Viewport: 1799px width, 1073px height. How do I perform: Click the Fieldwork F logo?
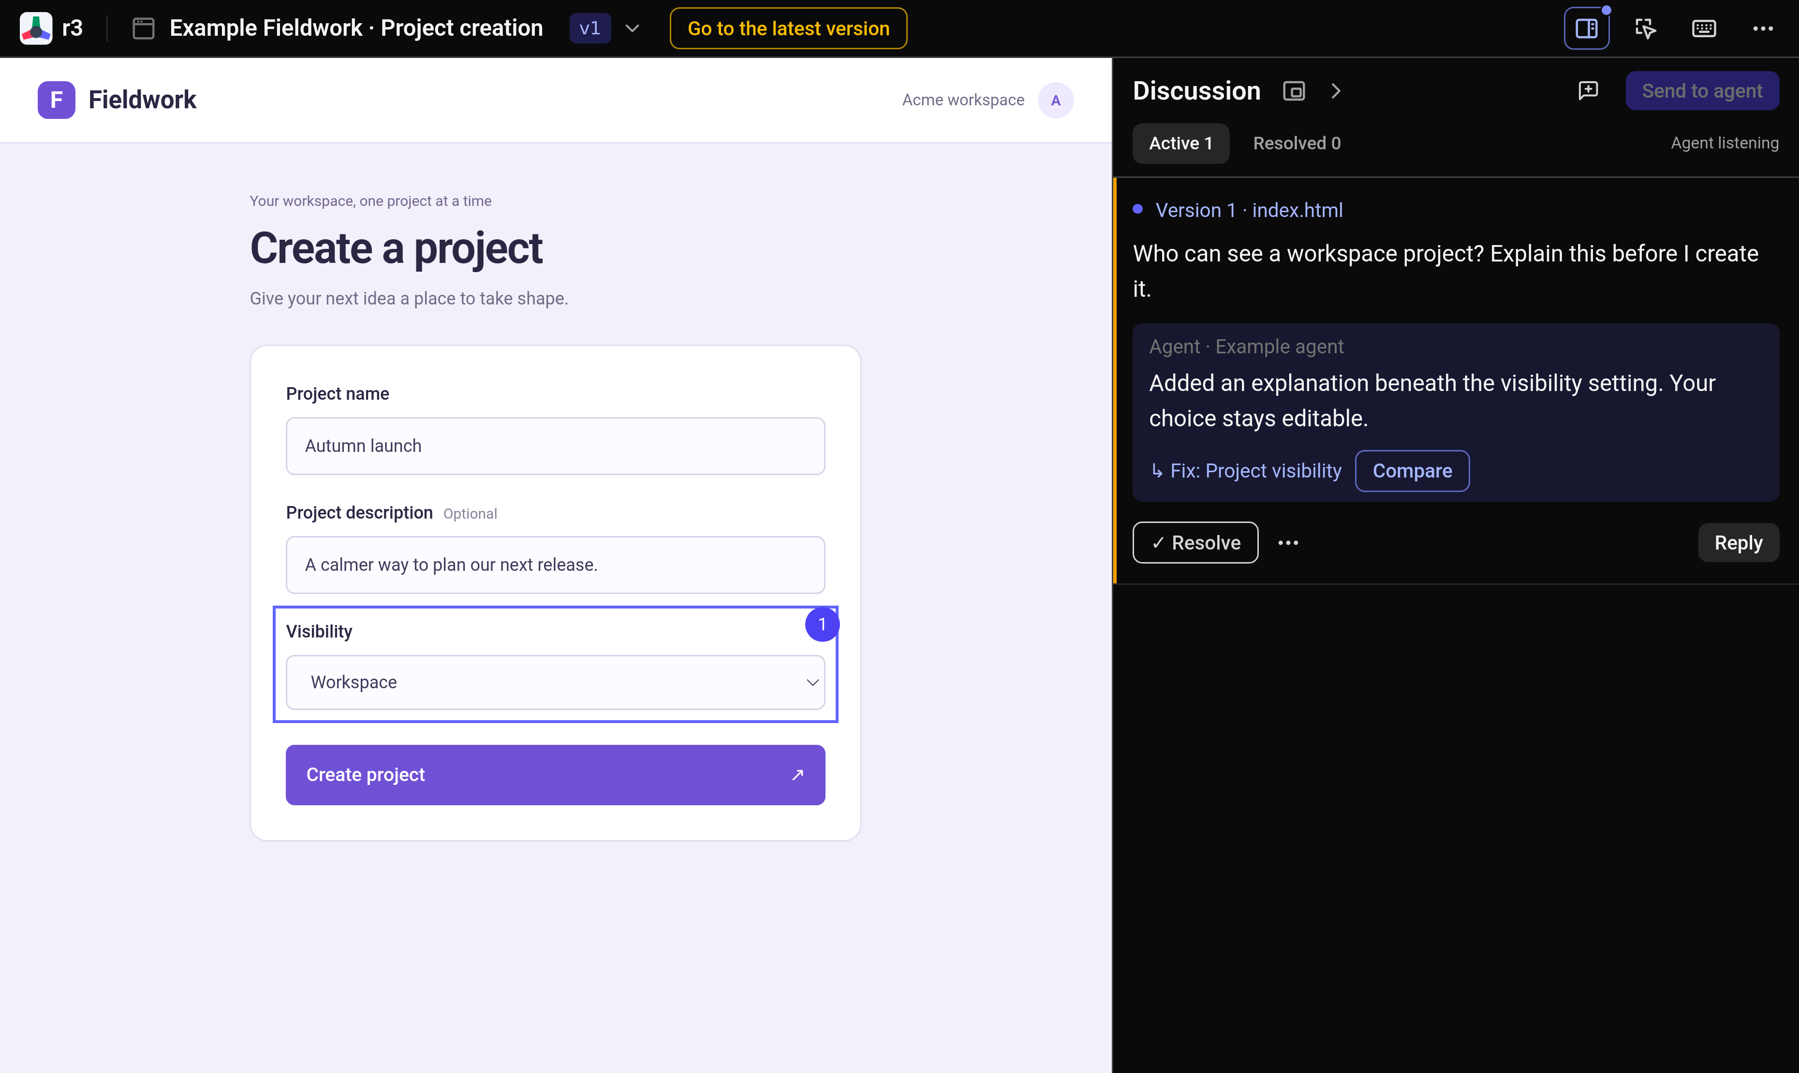57,100
